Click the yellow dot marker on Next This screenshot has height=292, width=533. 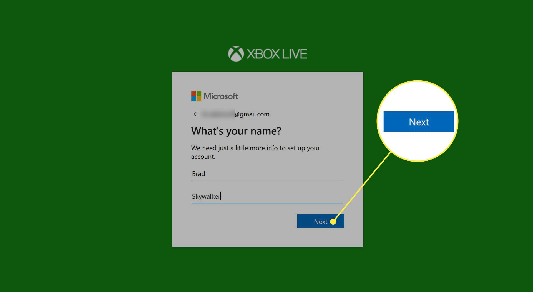point(333,222)
